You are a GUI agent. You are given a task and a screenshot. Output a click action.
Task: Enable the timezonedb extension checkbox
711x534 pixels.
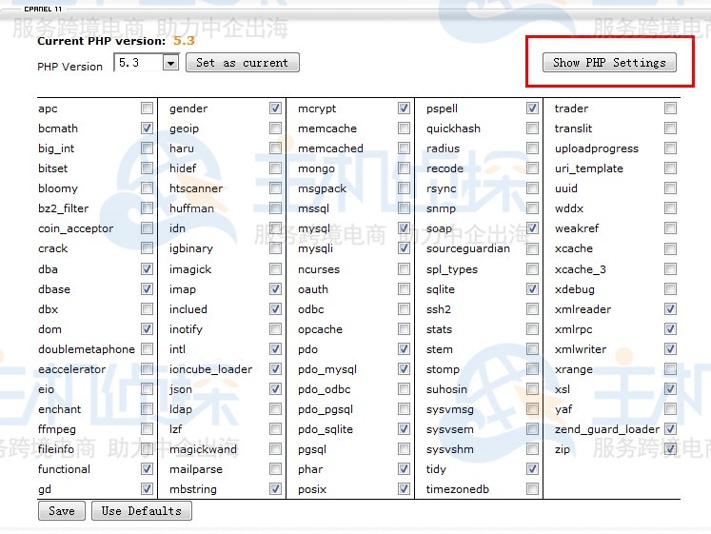click(532, 489)
